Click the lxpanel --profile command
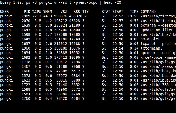The width and height of the screenshot is (176, 113). (x=158, y=44)
